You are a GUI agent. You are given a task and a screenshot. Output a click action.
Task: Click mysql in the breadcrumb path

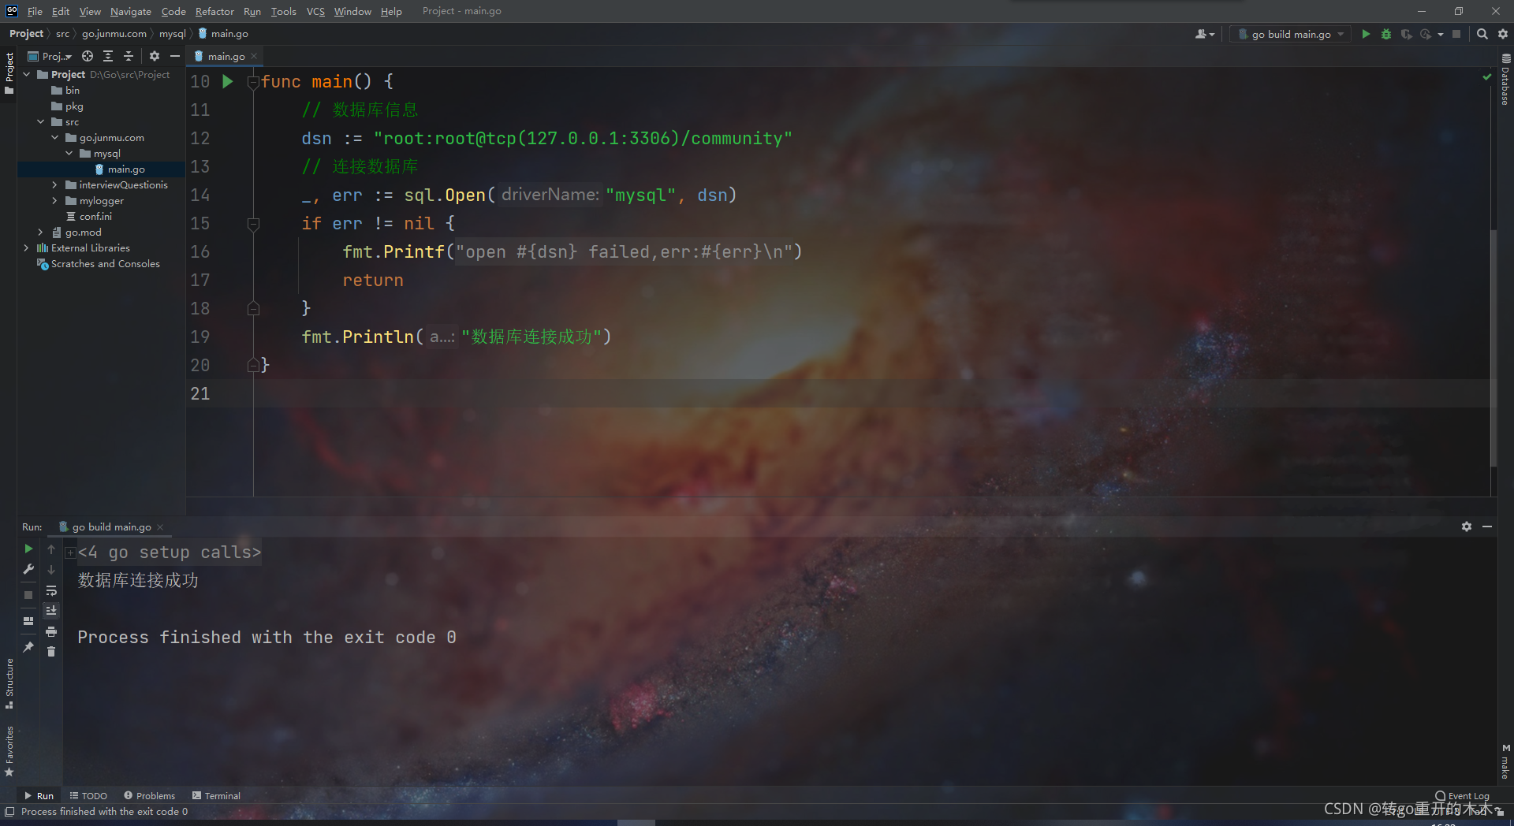pyautogui.click(x=172, y=34)
